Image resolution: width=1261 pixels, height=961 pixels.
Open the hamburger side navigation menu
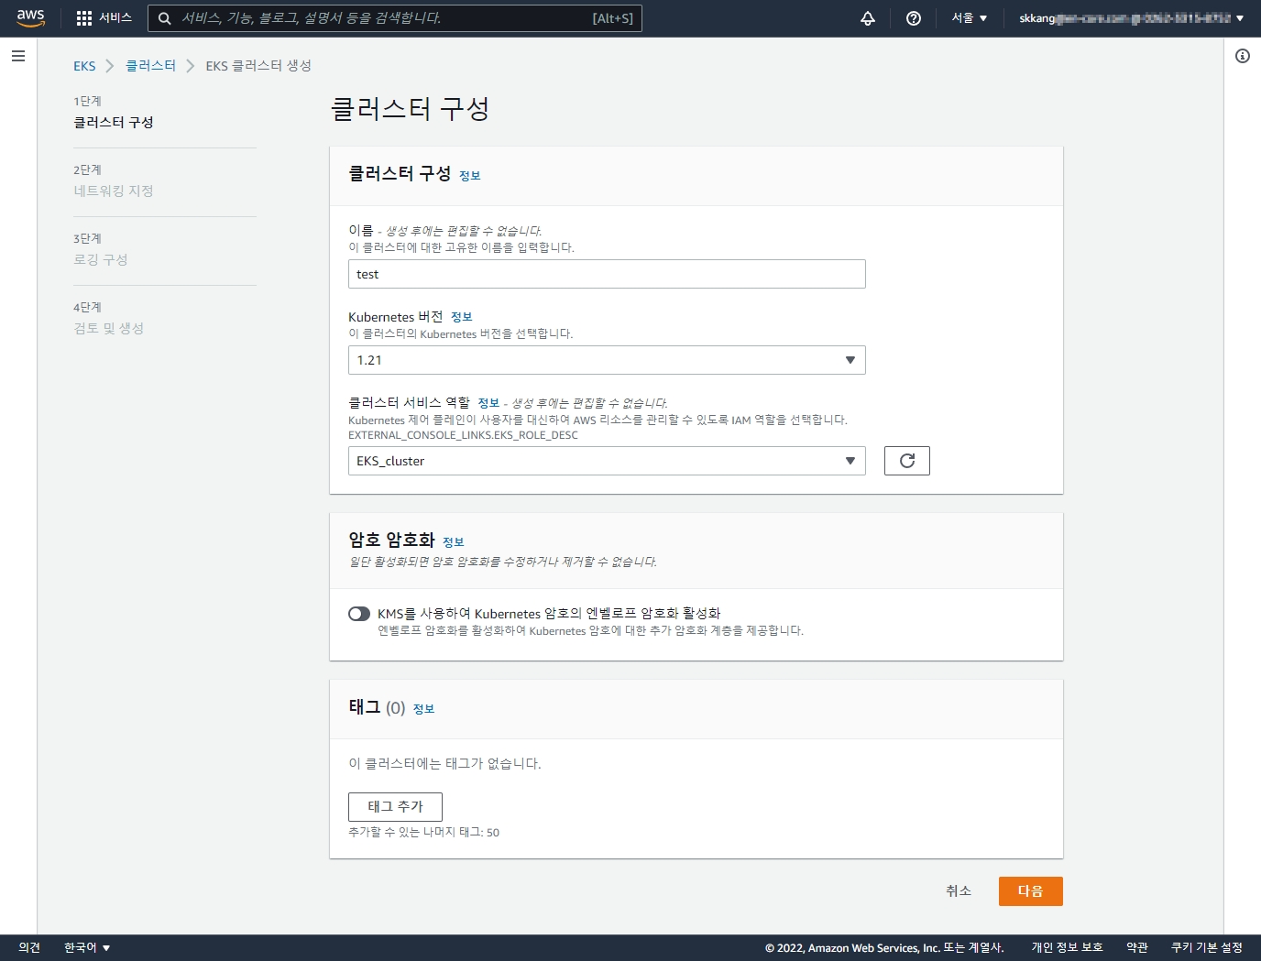pyautogui.click(x=18, y=56)
